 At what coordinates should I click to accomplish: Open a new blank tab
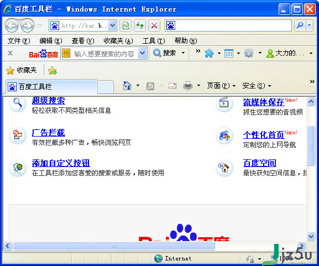click(x=106, y=87)
